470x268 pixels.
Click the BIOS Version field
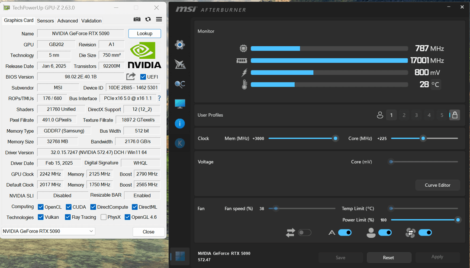click(80, 77)
